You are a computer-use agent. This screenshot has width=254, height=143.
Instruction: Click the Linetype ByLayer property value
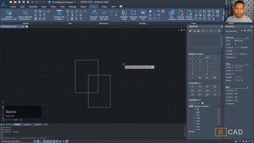pos(241,47)
